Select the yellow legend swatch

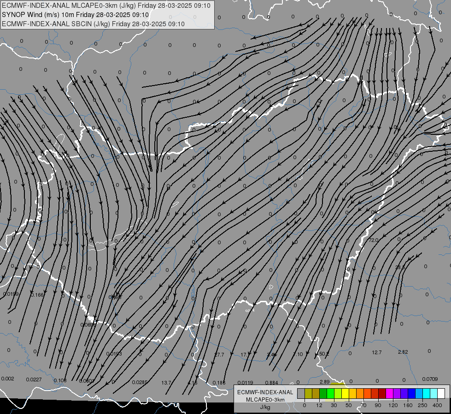tap(345, 394)
